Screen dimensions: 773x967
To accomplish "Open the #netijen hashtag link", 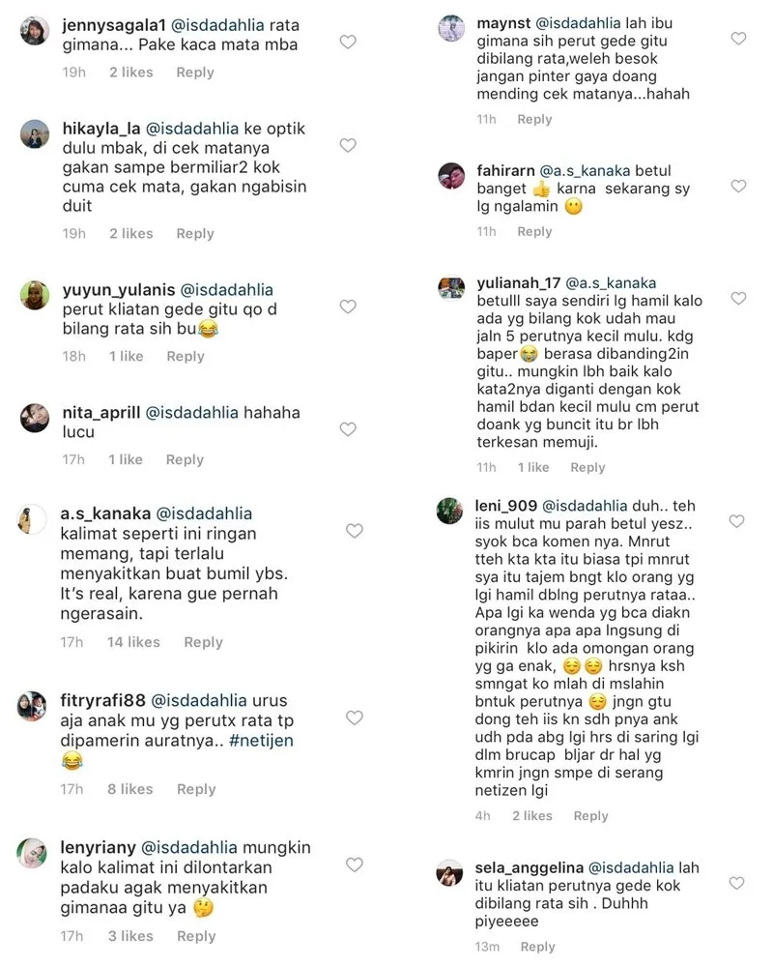I will tap(261, 741).
